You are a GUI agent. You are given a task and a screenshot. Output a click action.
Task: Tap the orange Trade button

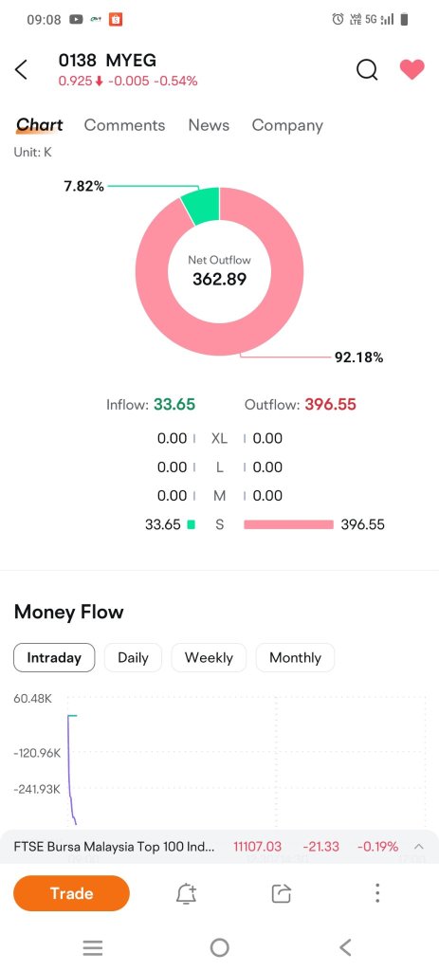(71, 893)
